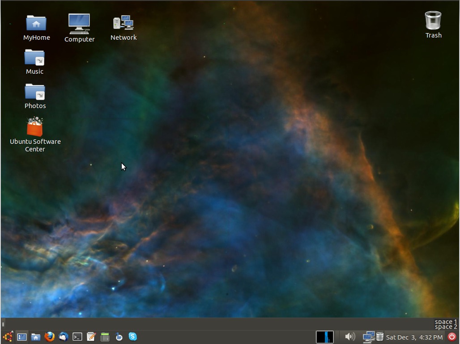460x344 pixels.
Task: Open the volume speaker control
Action: tap(349, 337)
